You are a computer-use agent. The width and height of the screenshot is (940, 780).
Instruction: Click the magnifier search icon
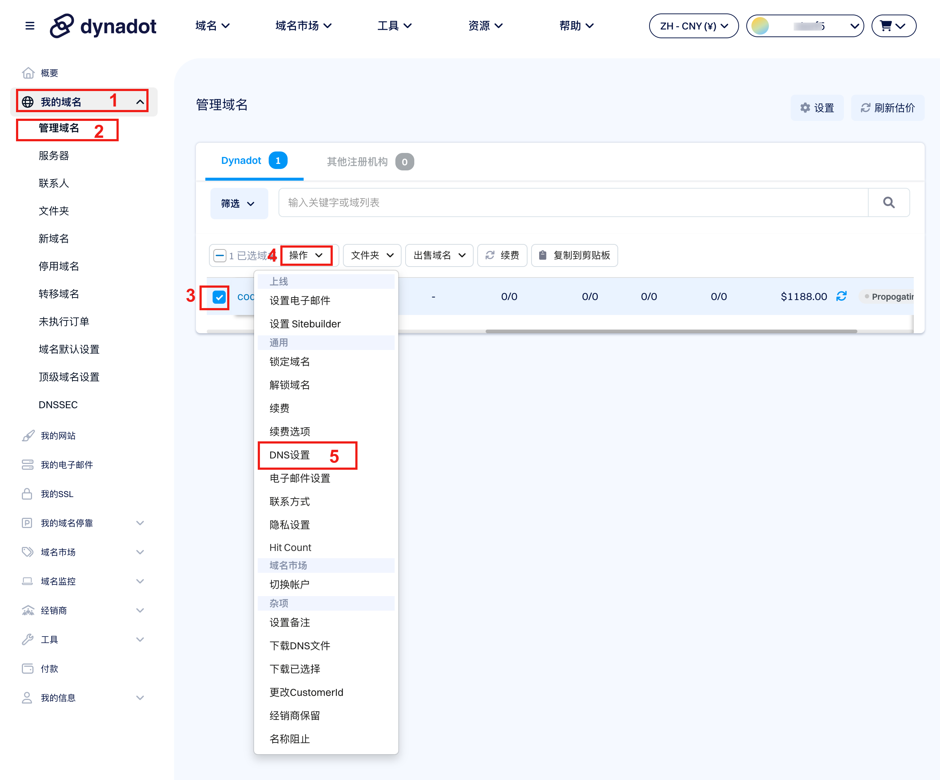point(889,203)
